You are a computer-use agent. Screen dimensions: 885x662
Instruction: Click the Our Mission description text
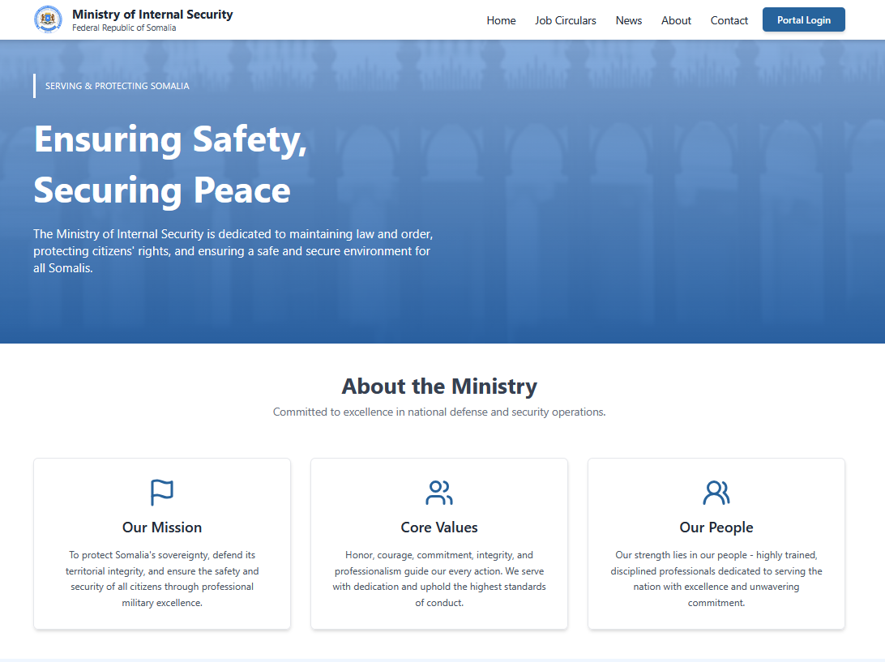[x=162, y=579]
